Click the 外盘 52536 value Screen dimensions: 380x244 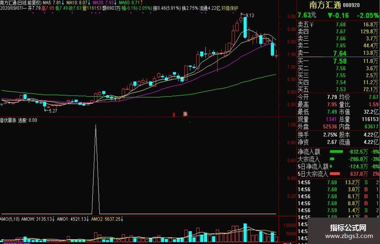point(330,127)
